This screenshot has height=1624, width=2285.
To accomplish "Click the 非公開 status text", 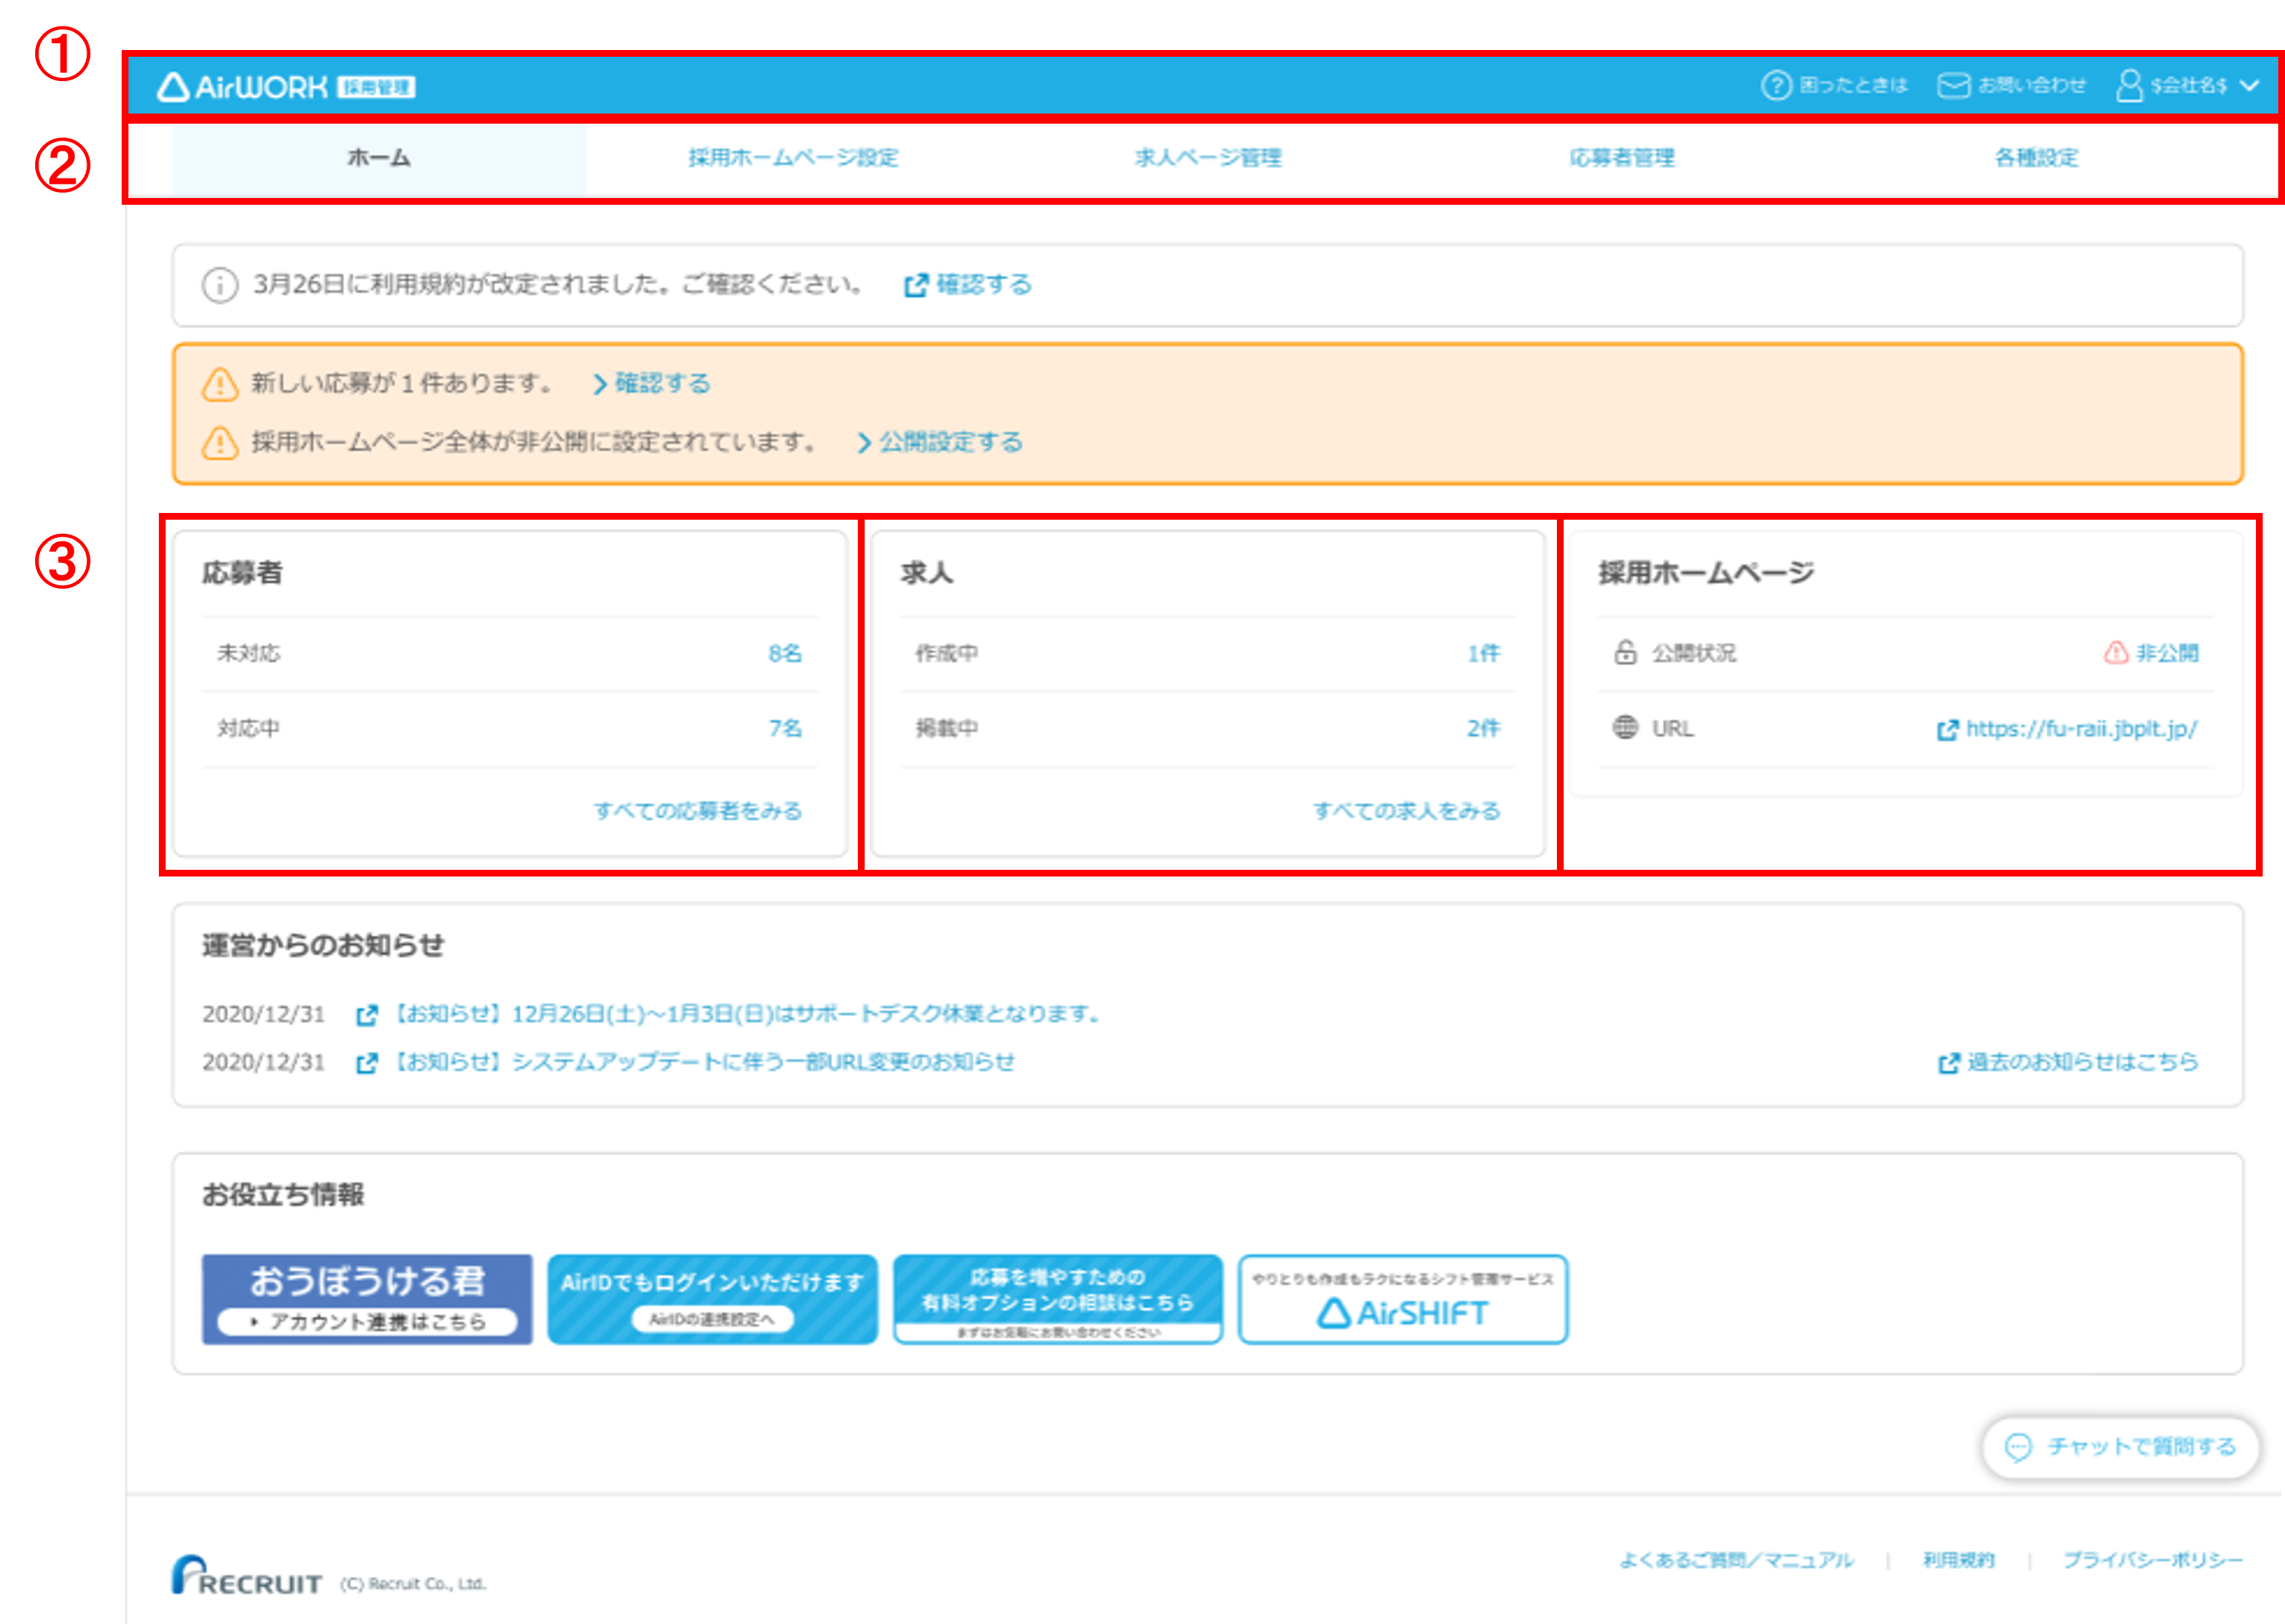I will pos(2167,653).
